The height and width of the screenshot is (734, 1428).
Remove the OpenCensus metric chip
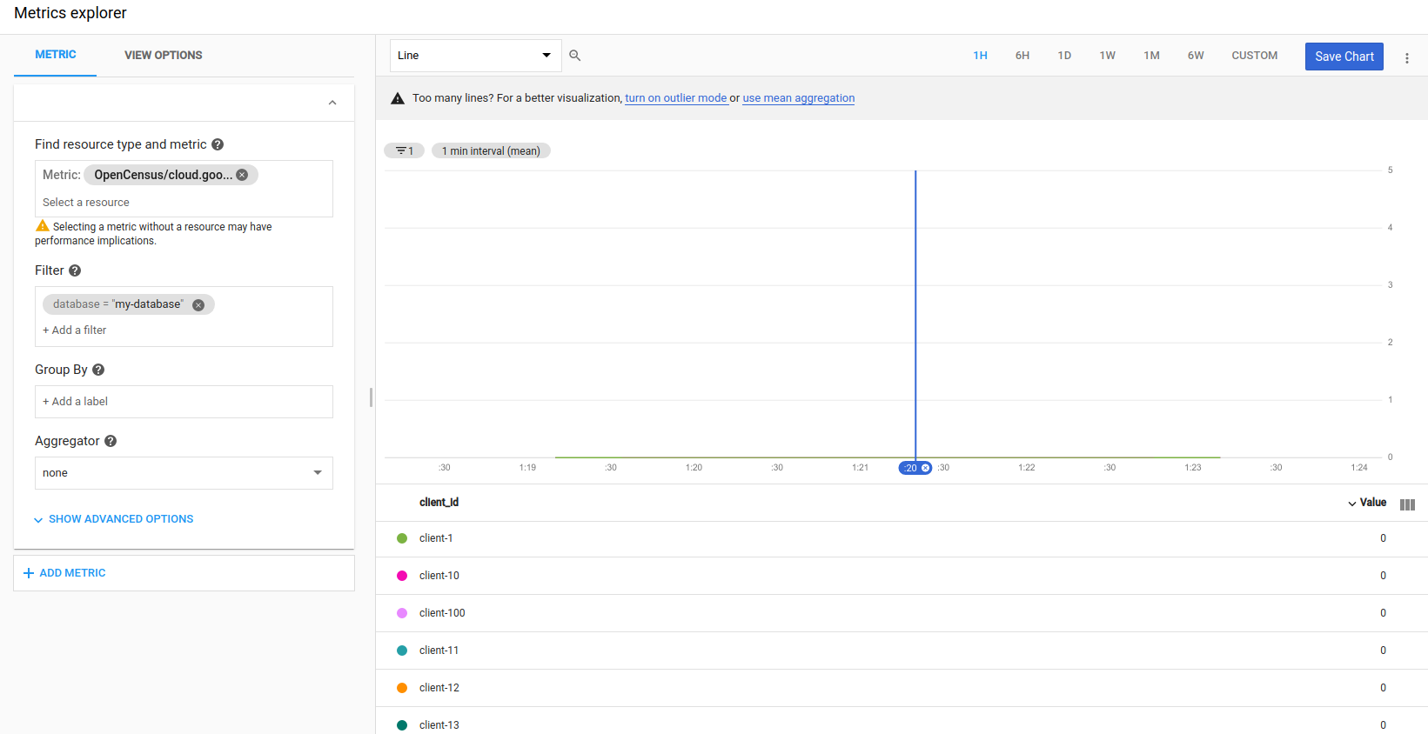coord(242,175)
